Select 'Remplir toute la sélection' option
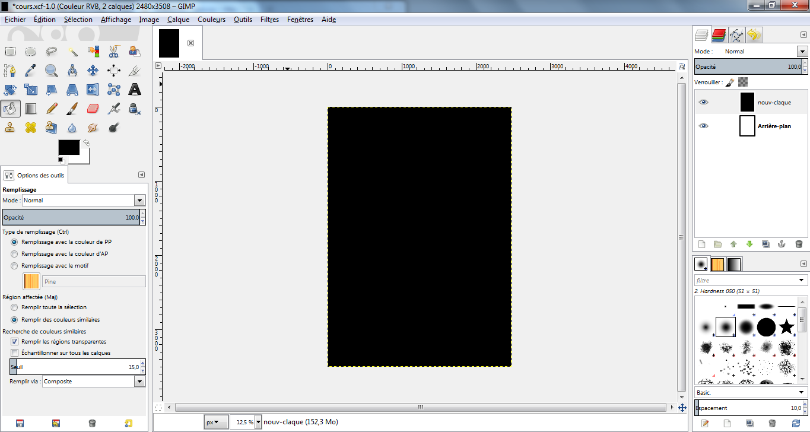This screenshot has width=810, height=432. [15, 307]
